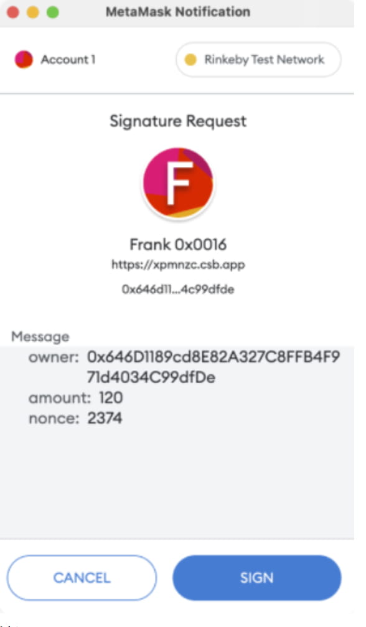Click the green zoom window button
Viewport: 366px width, 627px height.
pyautogui.click(x=53, y=12)
